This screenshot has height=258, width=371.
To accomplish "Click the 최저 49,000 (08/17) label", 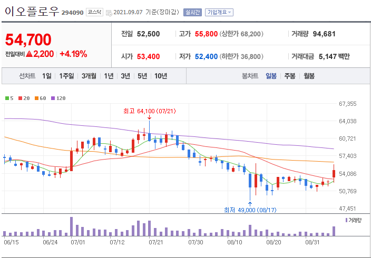I will (250, 210).
